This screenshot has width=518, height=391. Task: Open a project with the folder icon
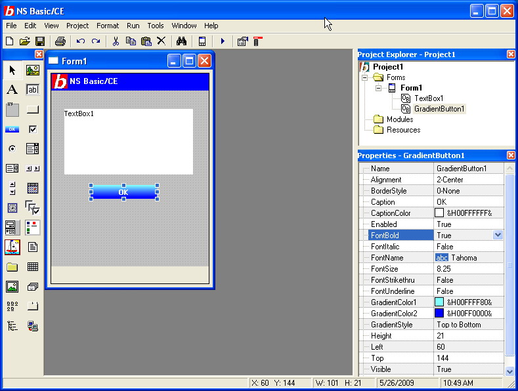point(24,41)
